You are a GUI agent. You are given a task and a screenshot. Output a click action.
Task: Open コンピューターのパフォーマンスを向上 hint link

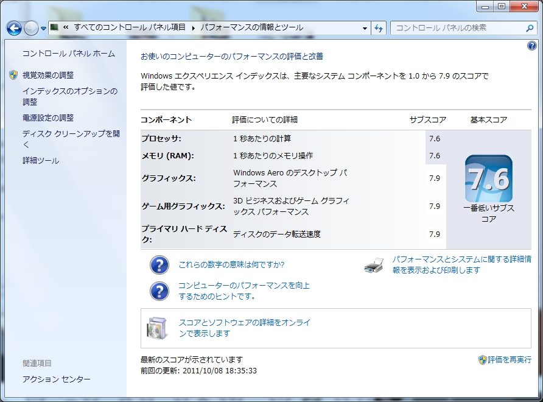(244, 291)
